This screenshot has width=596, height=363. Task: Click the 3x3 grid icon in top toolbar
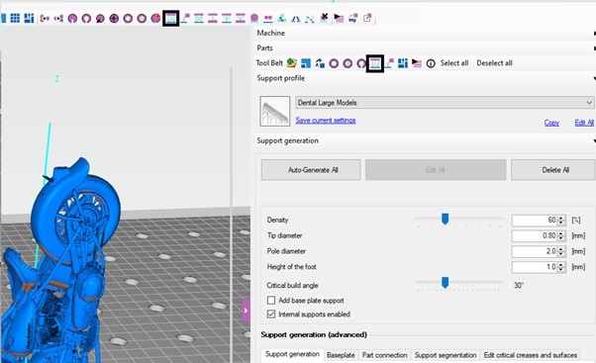point(15,18)
